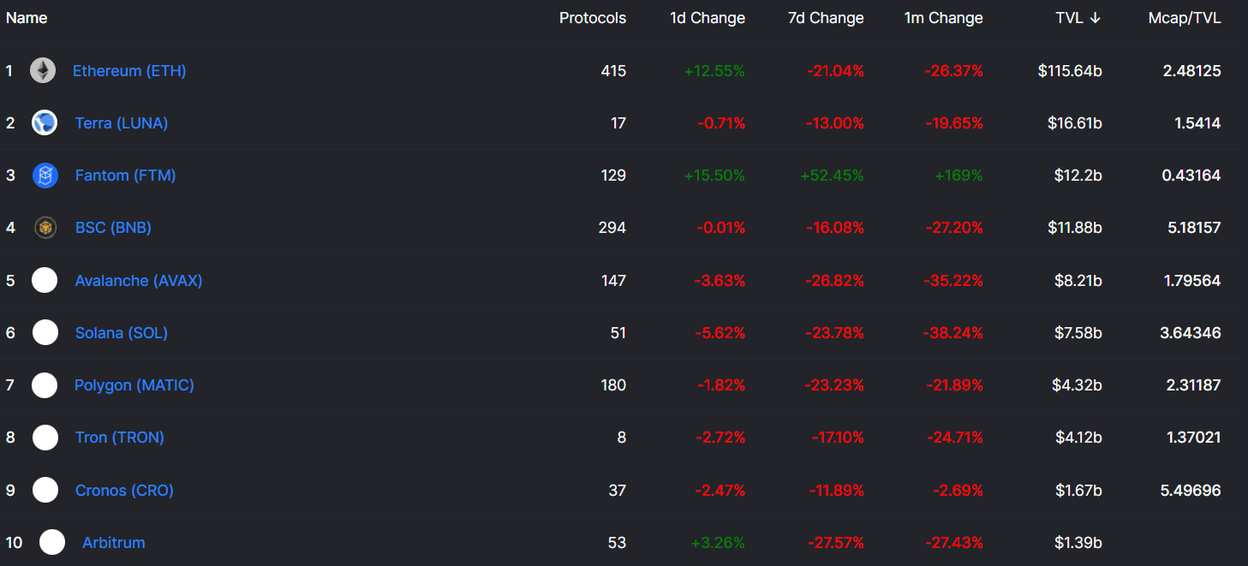This screenshot has width=1248, height=566.
Task: Open the Ethereum (ETH) chain link
Action: (x=129, y=71)
